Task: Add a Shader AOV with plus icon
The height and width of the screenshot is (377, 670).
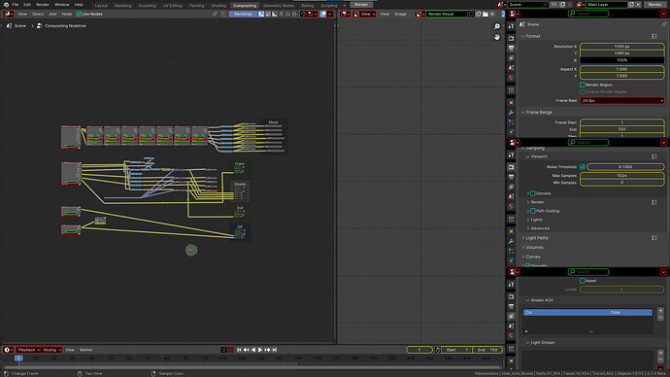Action: [660, 311]
